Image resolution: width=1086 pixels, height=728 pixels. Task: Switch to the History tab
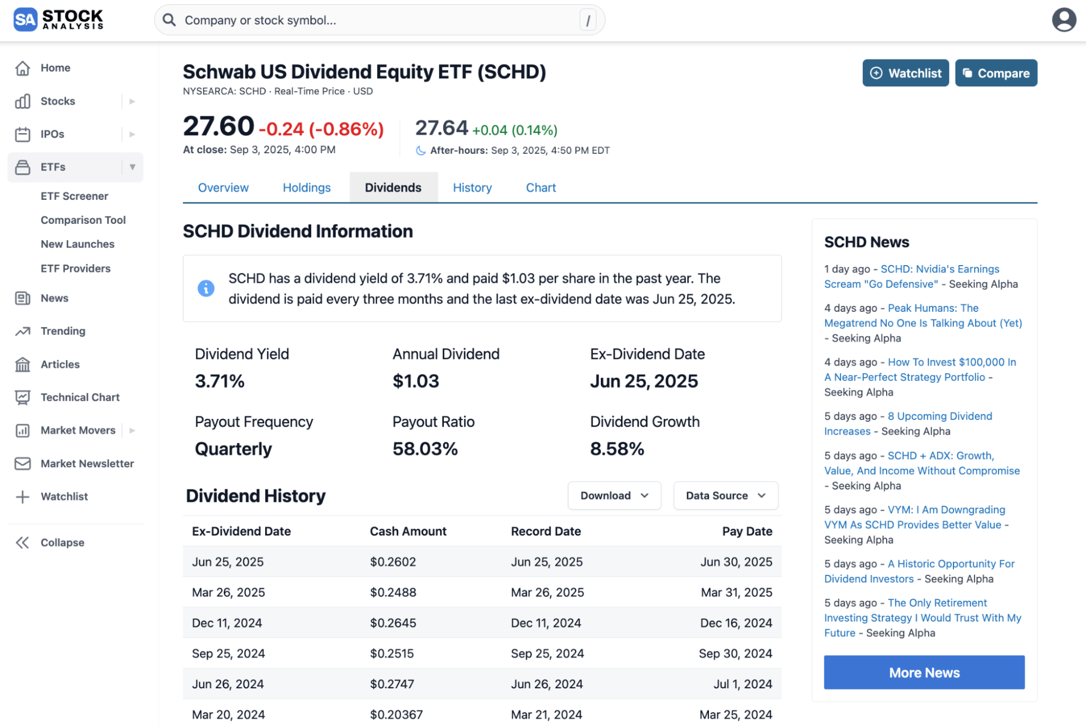click(473, 187)
